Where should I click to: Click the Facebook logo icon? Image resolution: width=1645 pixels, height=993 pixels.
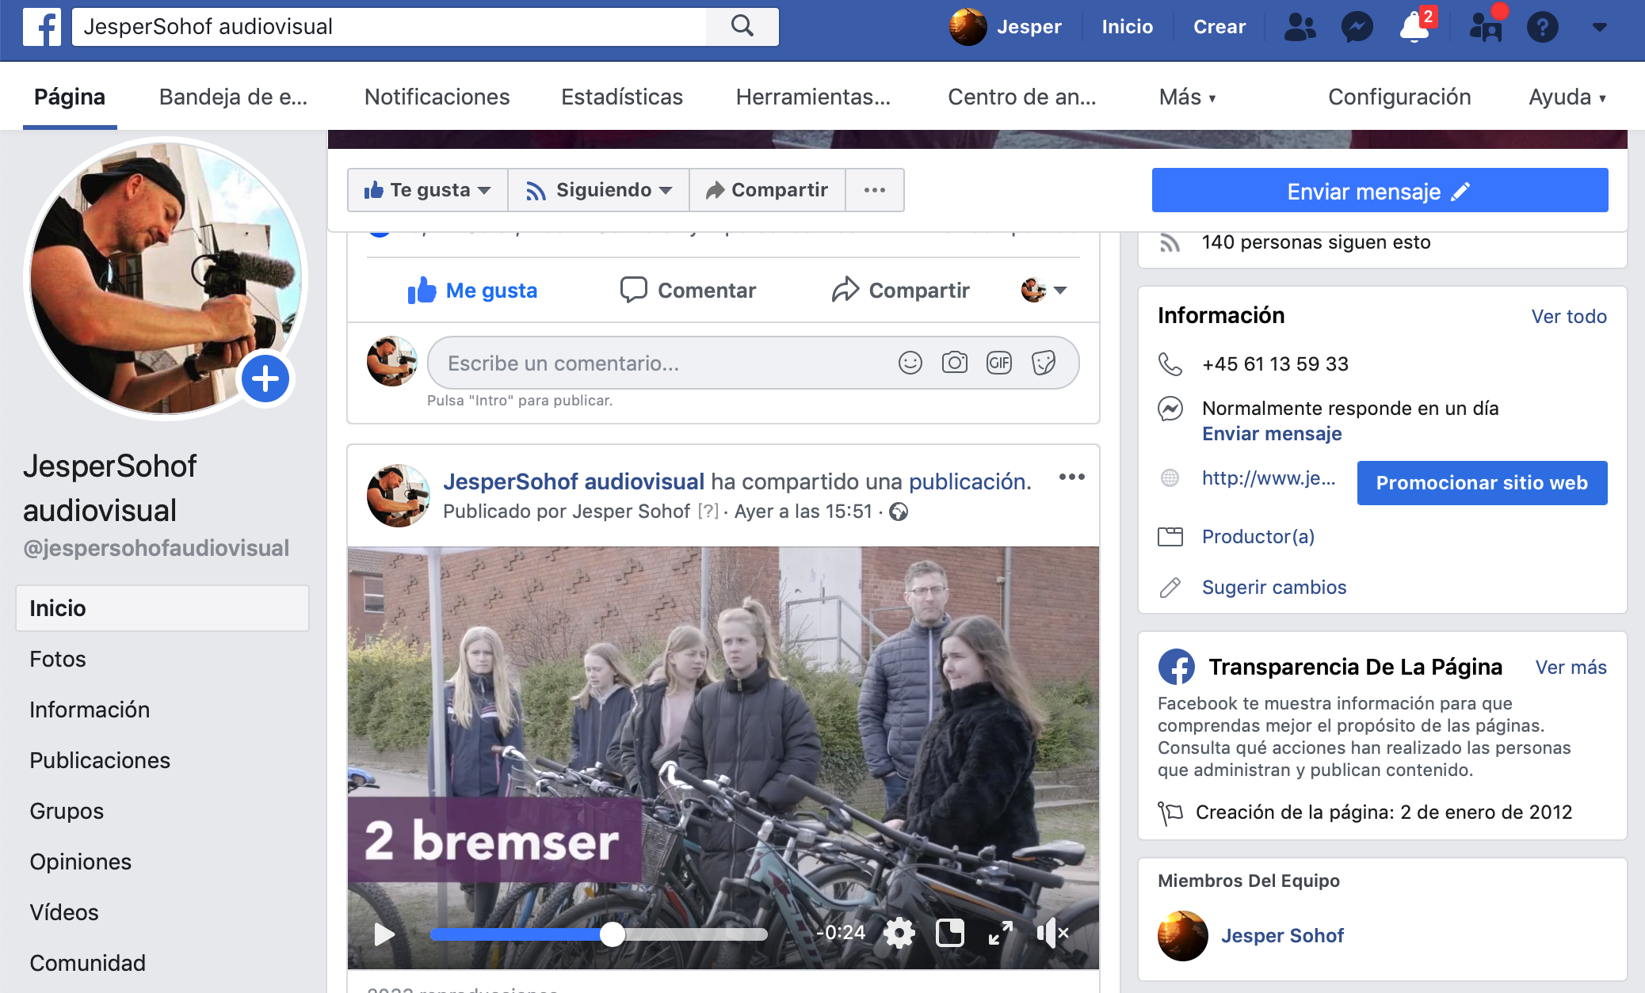pyautogui.click(x=42, y=27)
